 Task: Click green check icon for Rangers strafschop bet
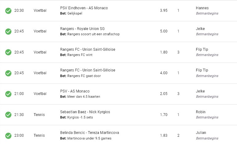[x=8, y=31]
